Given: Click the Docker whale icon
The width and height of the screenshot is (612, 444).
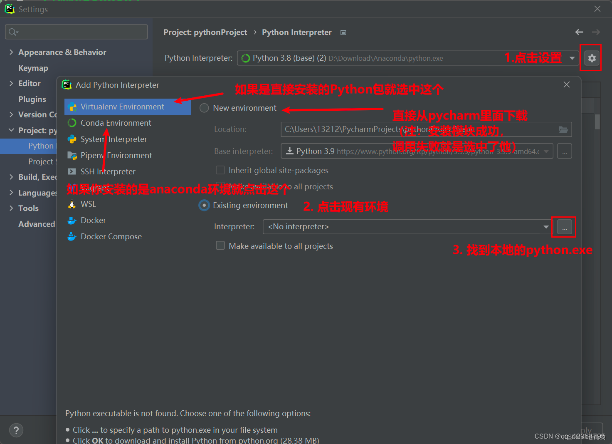Looking at the screenshot, I should coord(72,220).
